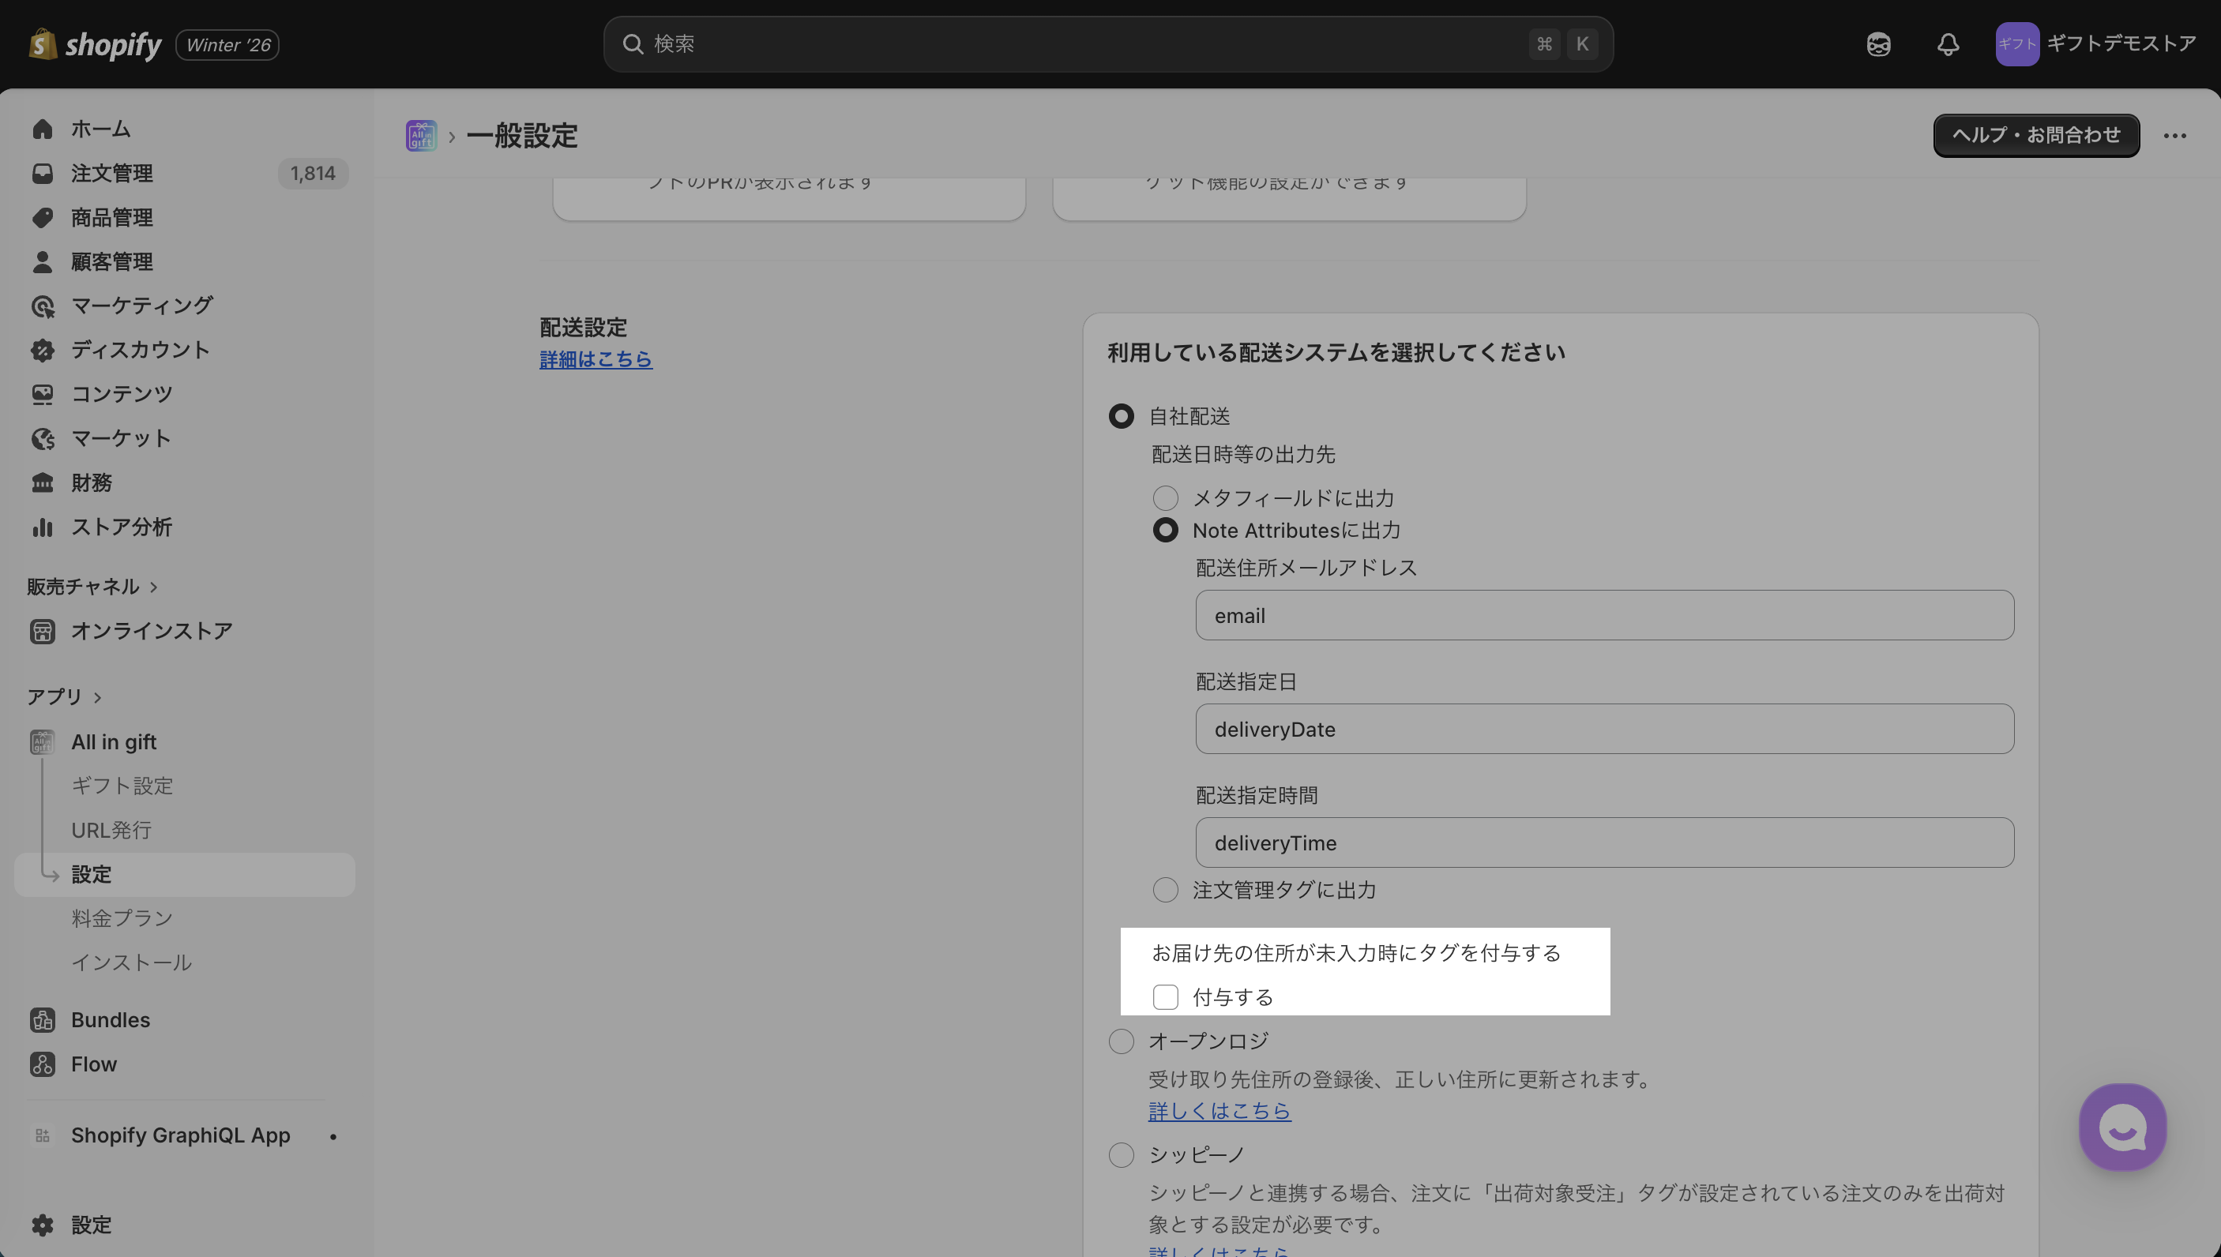Image resolution: width=2221 pixels, height=1257 pixels.
Task: Click the 1,814 orders count badge
Action: 313,174
